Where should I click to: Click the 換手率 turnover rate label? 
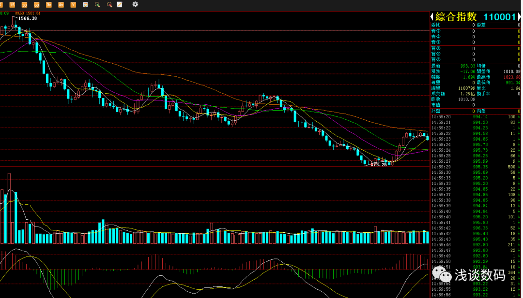484,94
